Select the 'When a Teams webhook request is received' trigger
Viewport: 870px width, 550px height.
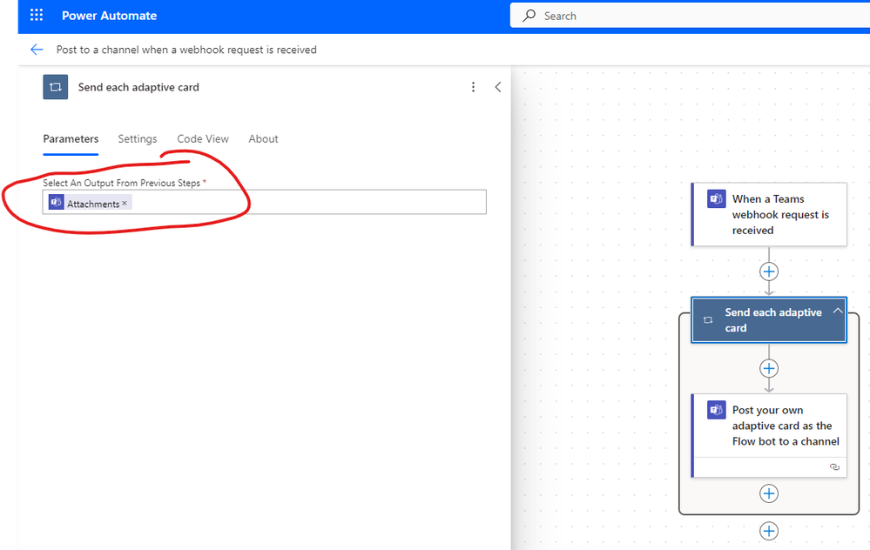point(769,215)
